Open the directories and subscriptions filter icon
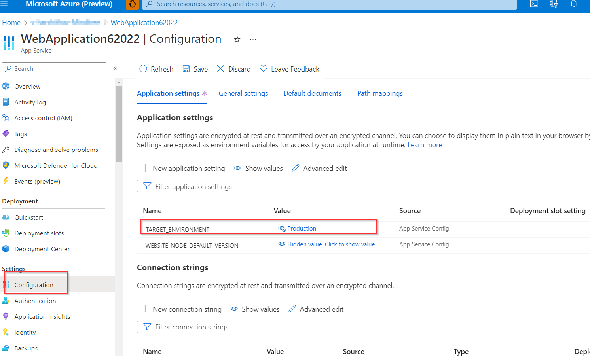 [x=554, y=4]
